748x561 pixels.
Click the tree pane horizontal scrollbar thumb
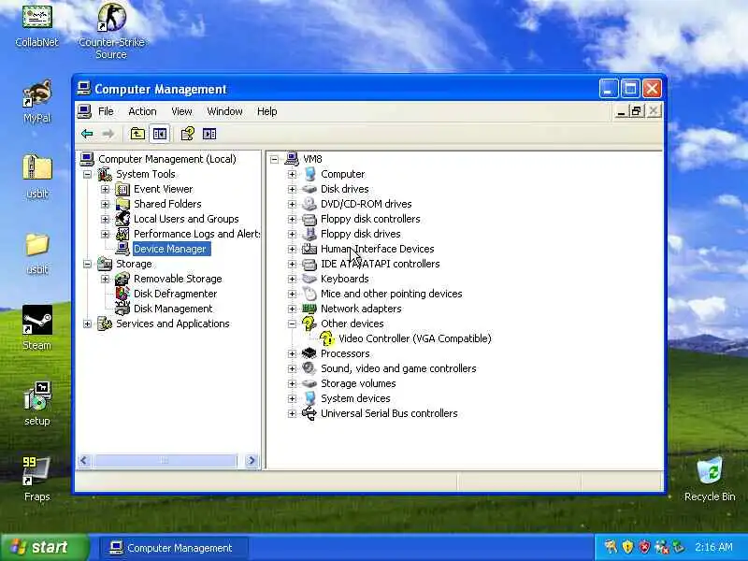(x=165, y=460)
